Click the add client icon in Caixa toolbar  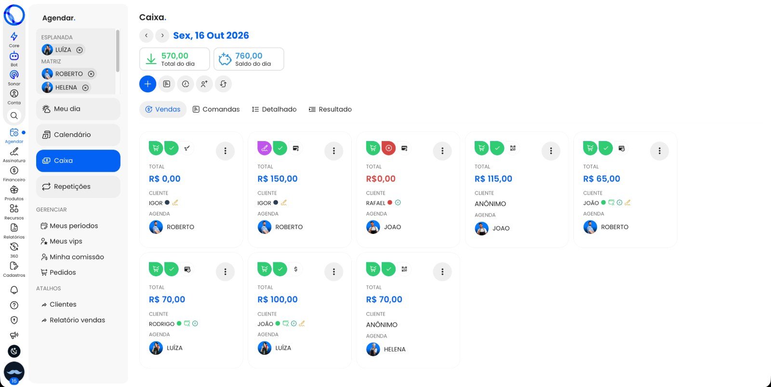click(x=204, y=84)
